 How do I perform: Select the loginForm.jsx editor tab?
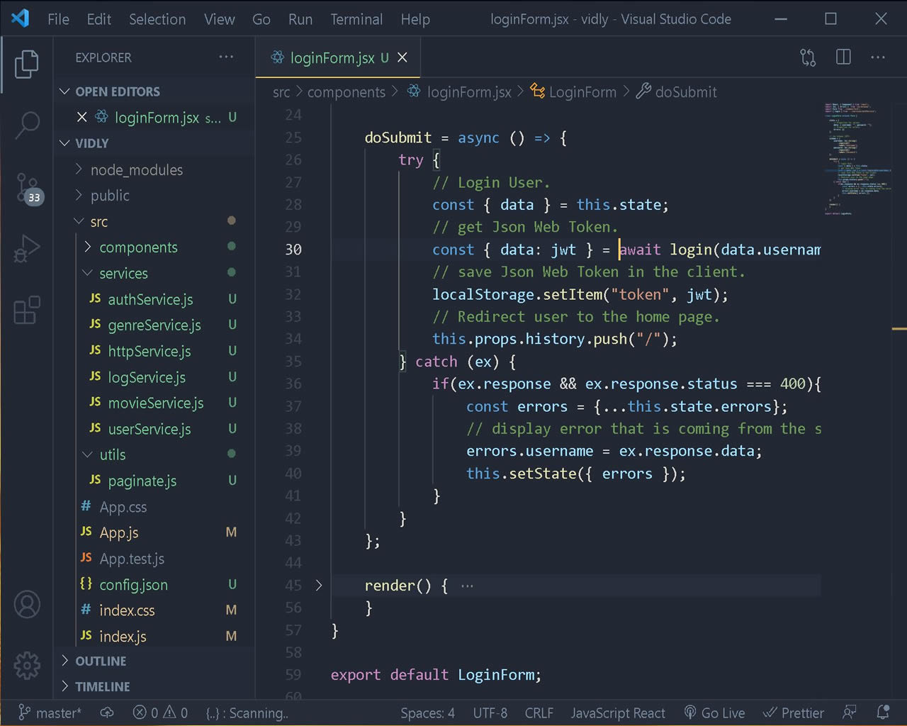pos(333,57)
